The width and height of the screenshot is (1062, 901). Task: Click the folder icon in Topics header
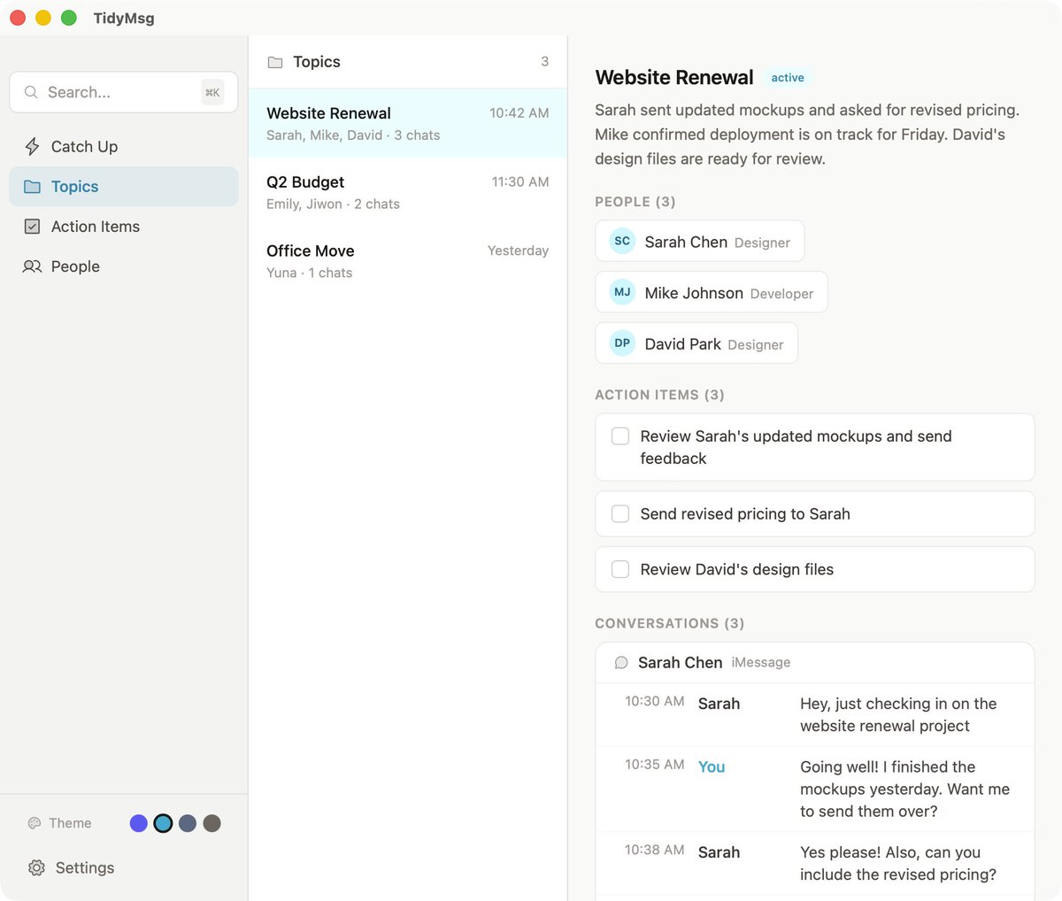pyautogui.click(x=275, y=62)
